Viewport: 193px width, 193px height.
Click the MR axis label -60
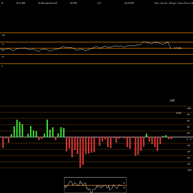[x=188, y=158]
